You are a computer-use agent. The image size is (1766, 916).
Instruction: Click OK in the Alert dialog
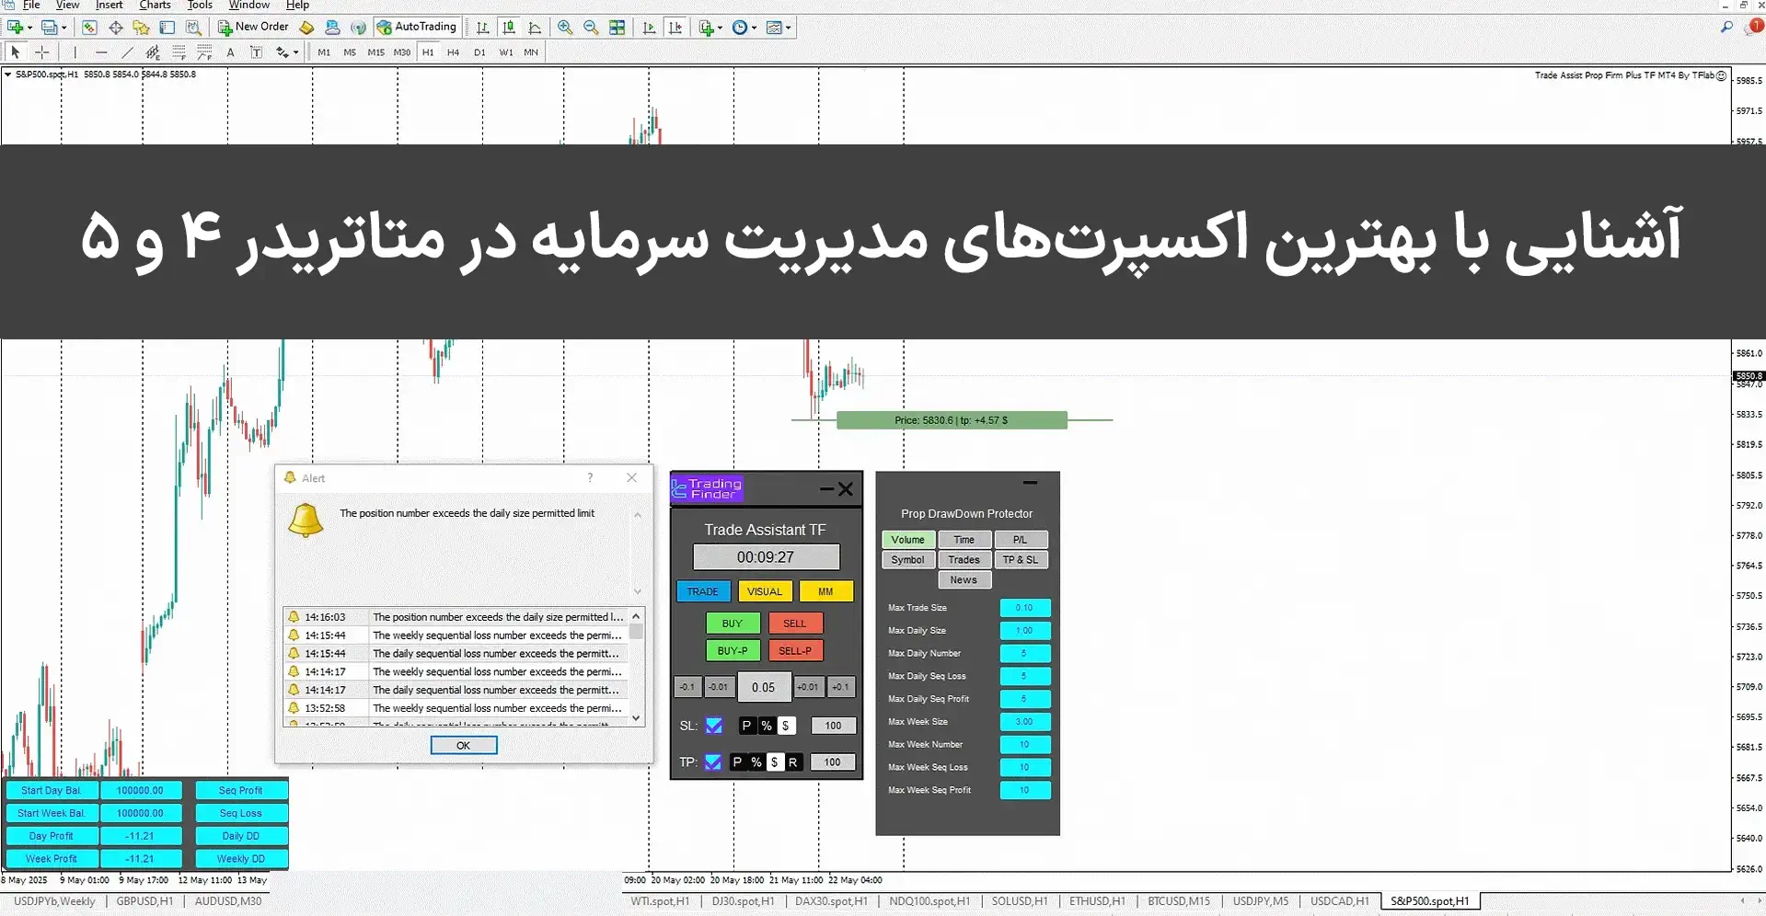point(463,745)
